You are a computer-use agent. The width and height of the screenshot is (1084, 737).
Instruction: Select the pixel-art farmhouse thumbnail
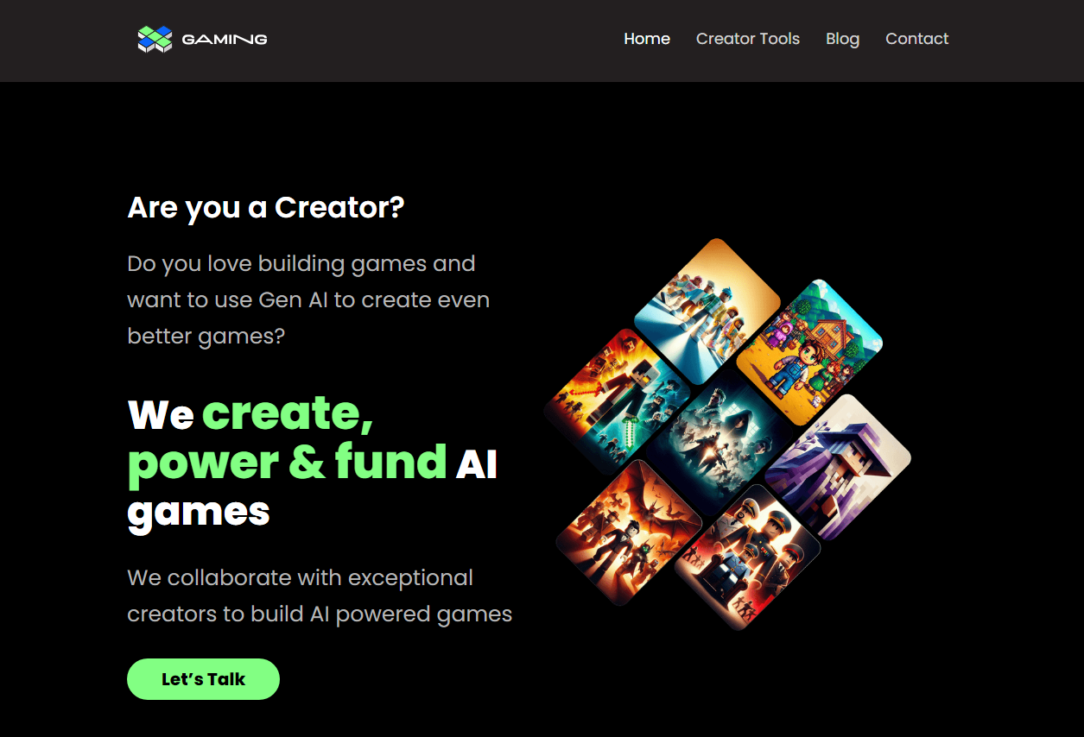(x=810, y=352)
